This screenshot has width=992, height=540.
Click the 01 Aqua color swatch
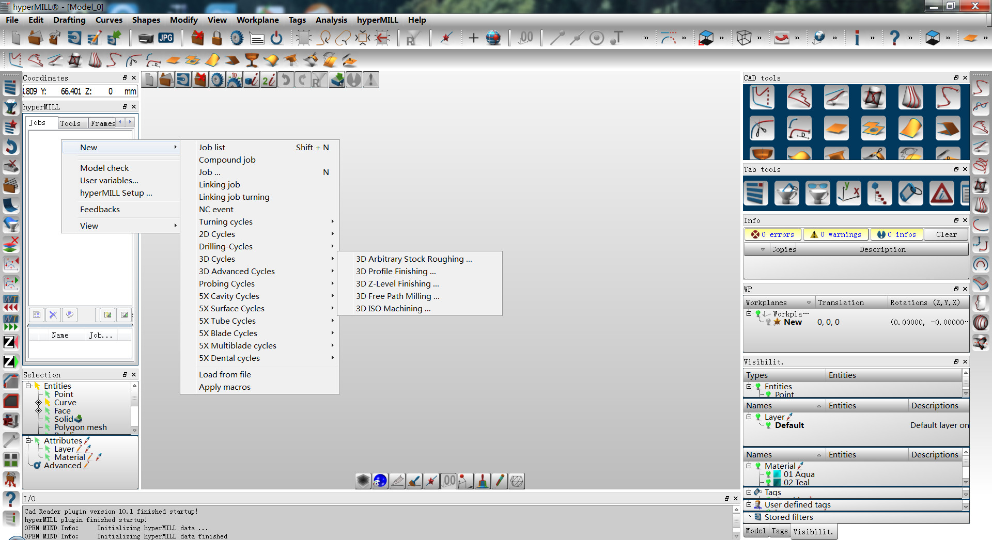[777, 474]
